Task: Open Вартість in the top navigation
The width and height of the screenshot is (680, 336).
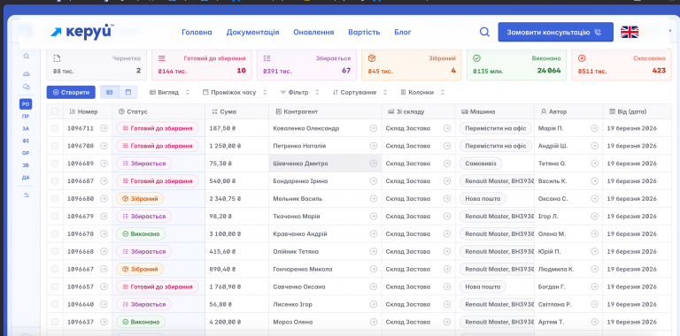Action: tap(364, 32)
